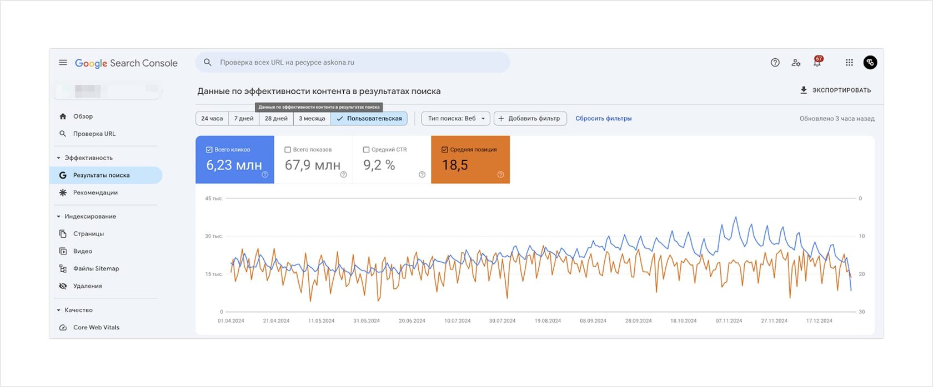Toggle the Всего кликов checkbox

coord(209,150)
